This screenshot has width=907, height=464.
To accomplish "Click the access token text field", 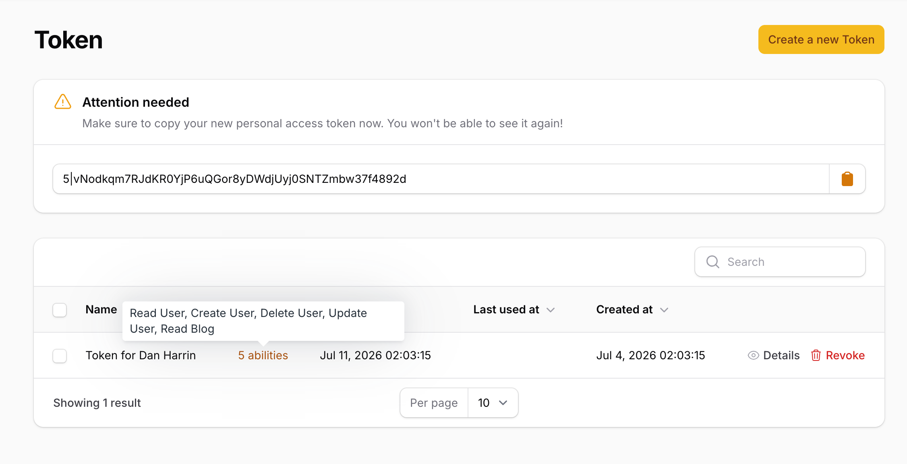I will click(x=441, y=179).
